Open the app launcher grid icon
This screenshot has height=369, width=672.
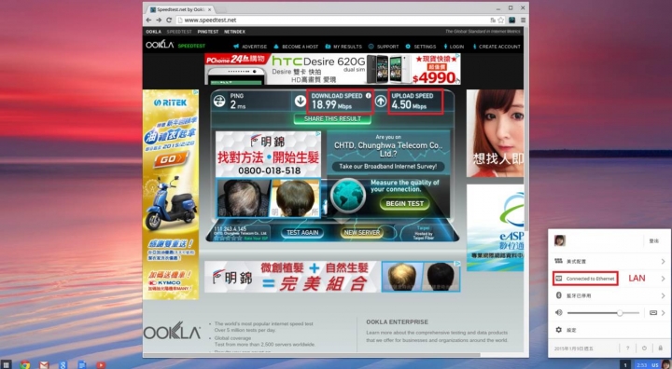(6, 364)
